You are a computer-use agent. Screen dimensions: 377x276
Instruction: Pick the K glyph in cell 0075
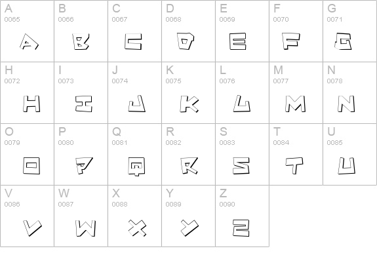click(x=189, y=104)
